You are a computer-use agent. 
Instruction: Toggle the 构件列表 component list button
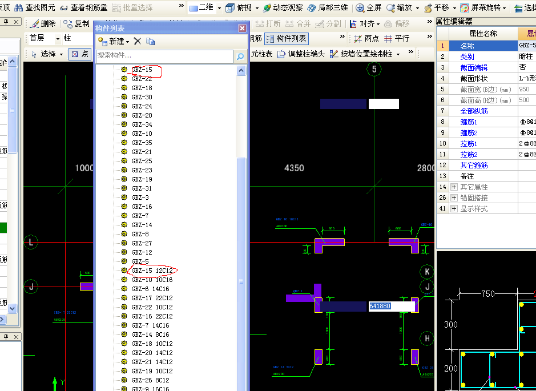[x=287, y=39]
